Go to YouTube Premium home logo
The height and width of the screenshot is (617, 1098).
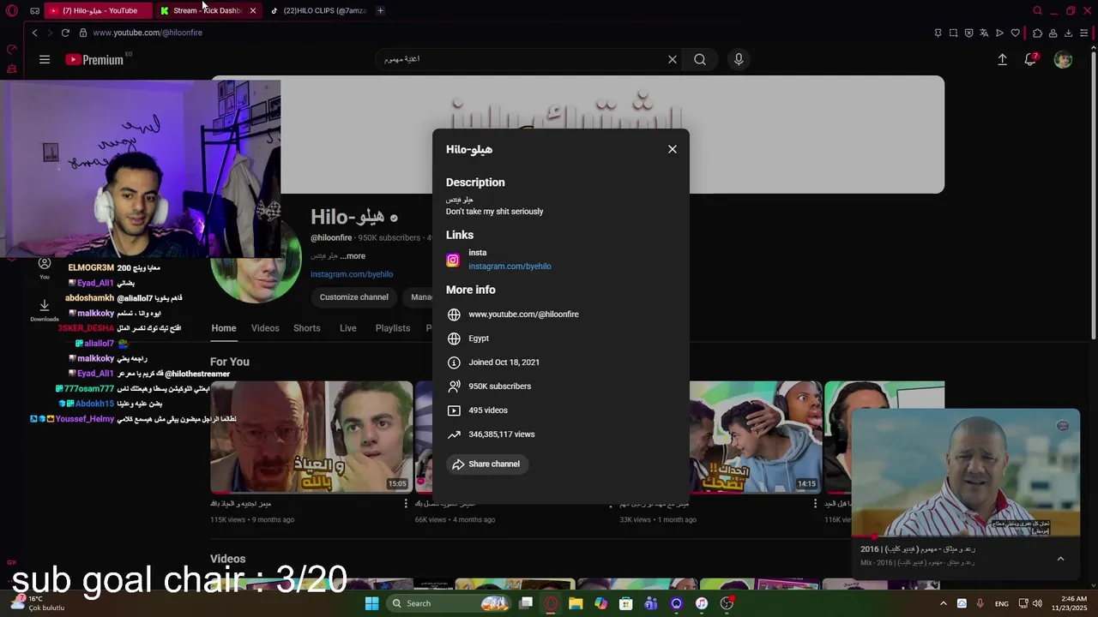(x=94, y=59)
